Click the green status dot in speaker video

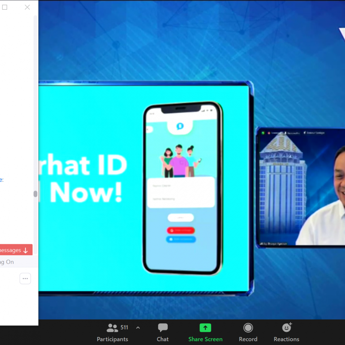point(263,133)
